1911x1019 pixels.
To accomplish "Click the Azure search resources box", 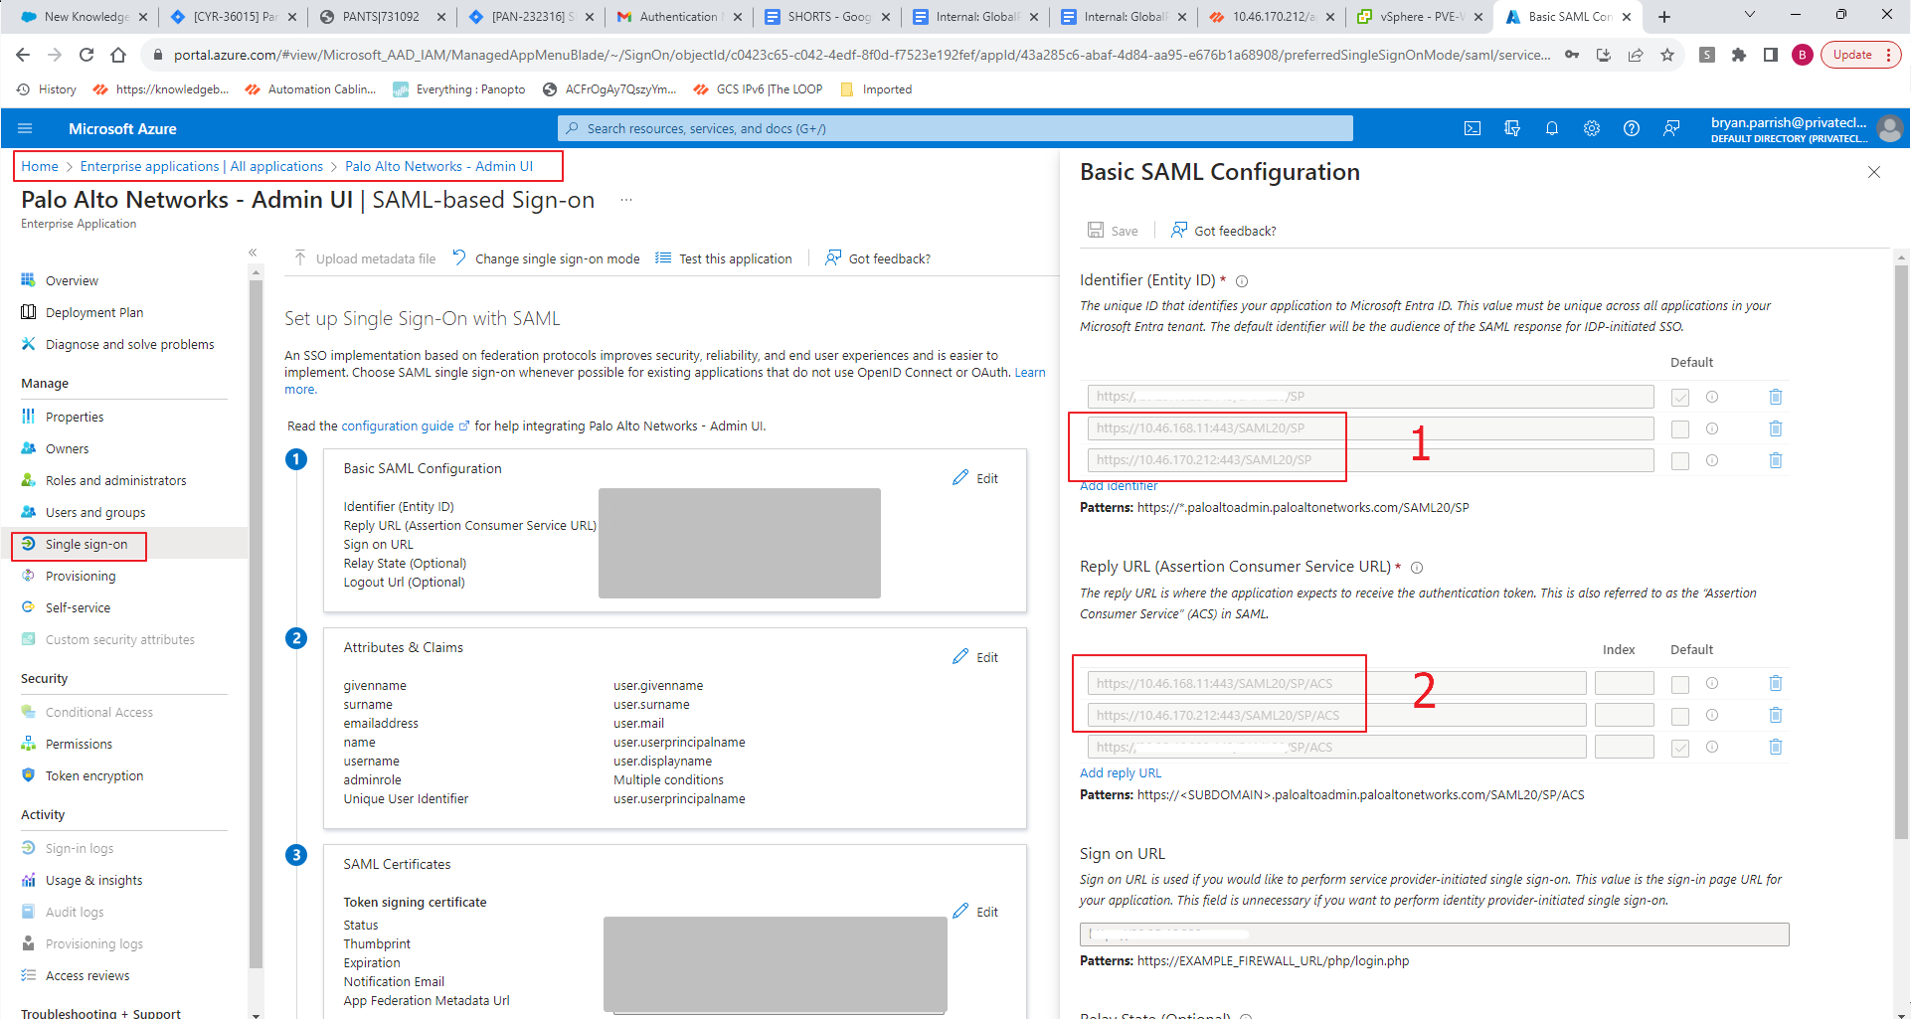I will coord(955,128).
